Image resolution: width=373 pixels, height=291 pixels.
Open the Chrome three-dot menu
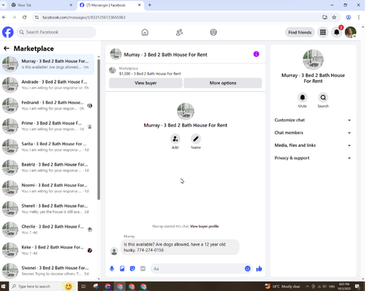click(x=359, y=17)
